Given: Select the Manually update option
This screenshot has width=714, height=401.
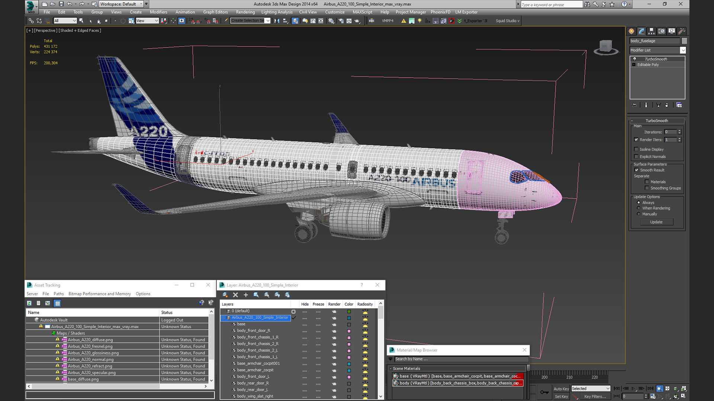Looking at the screenshot, I should 639,214.
